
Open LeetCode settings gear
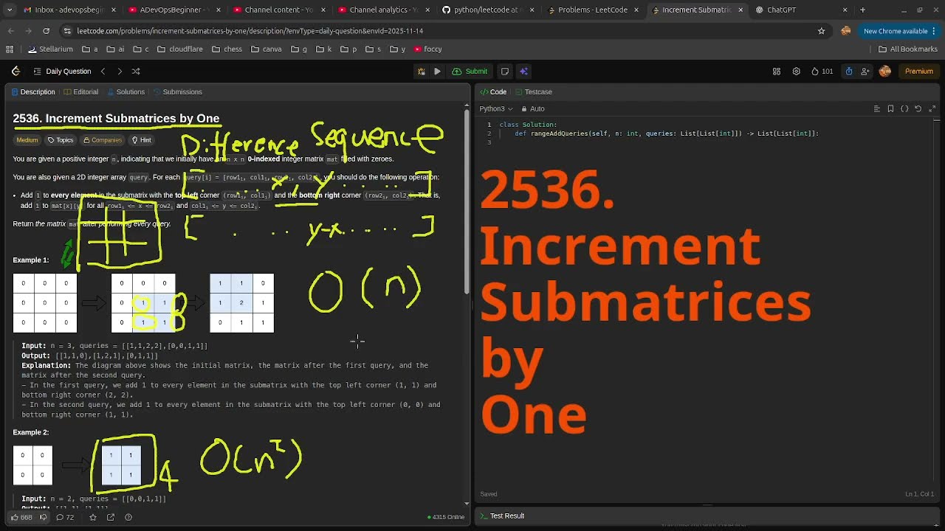point(796,72)
